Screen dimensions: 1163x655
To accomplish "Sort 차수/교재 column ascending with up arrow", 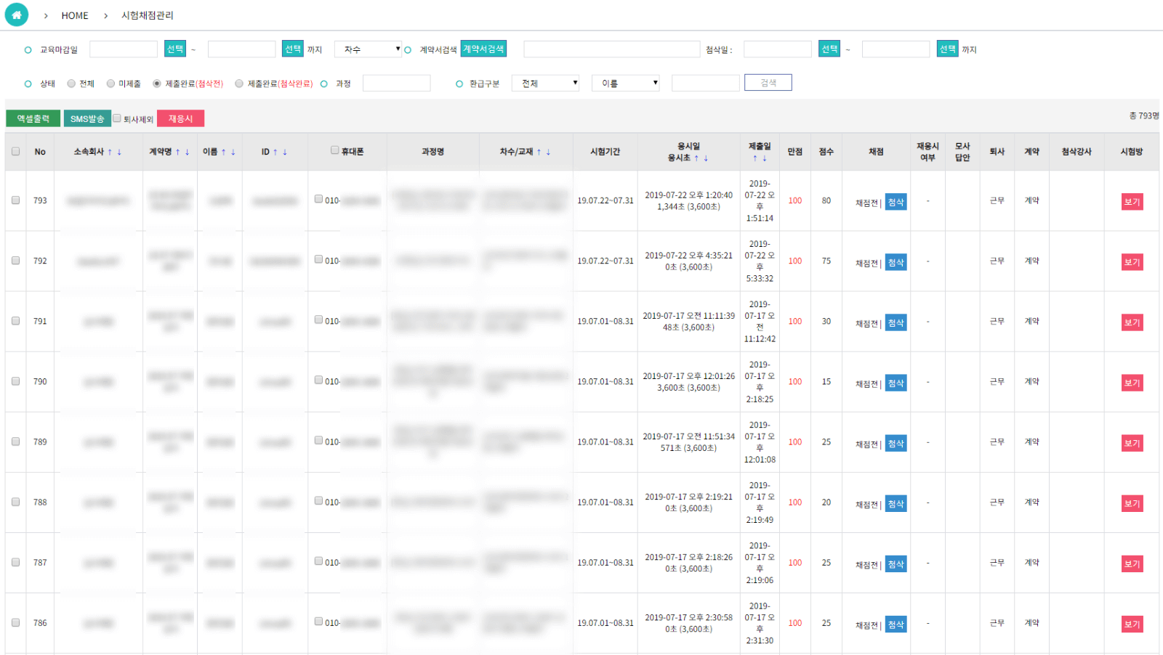I will tap(539, 152).
